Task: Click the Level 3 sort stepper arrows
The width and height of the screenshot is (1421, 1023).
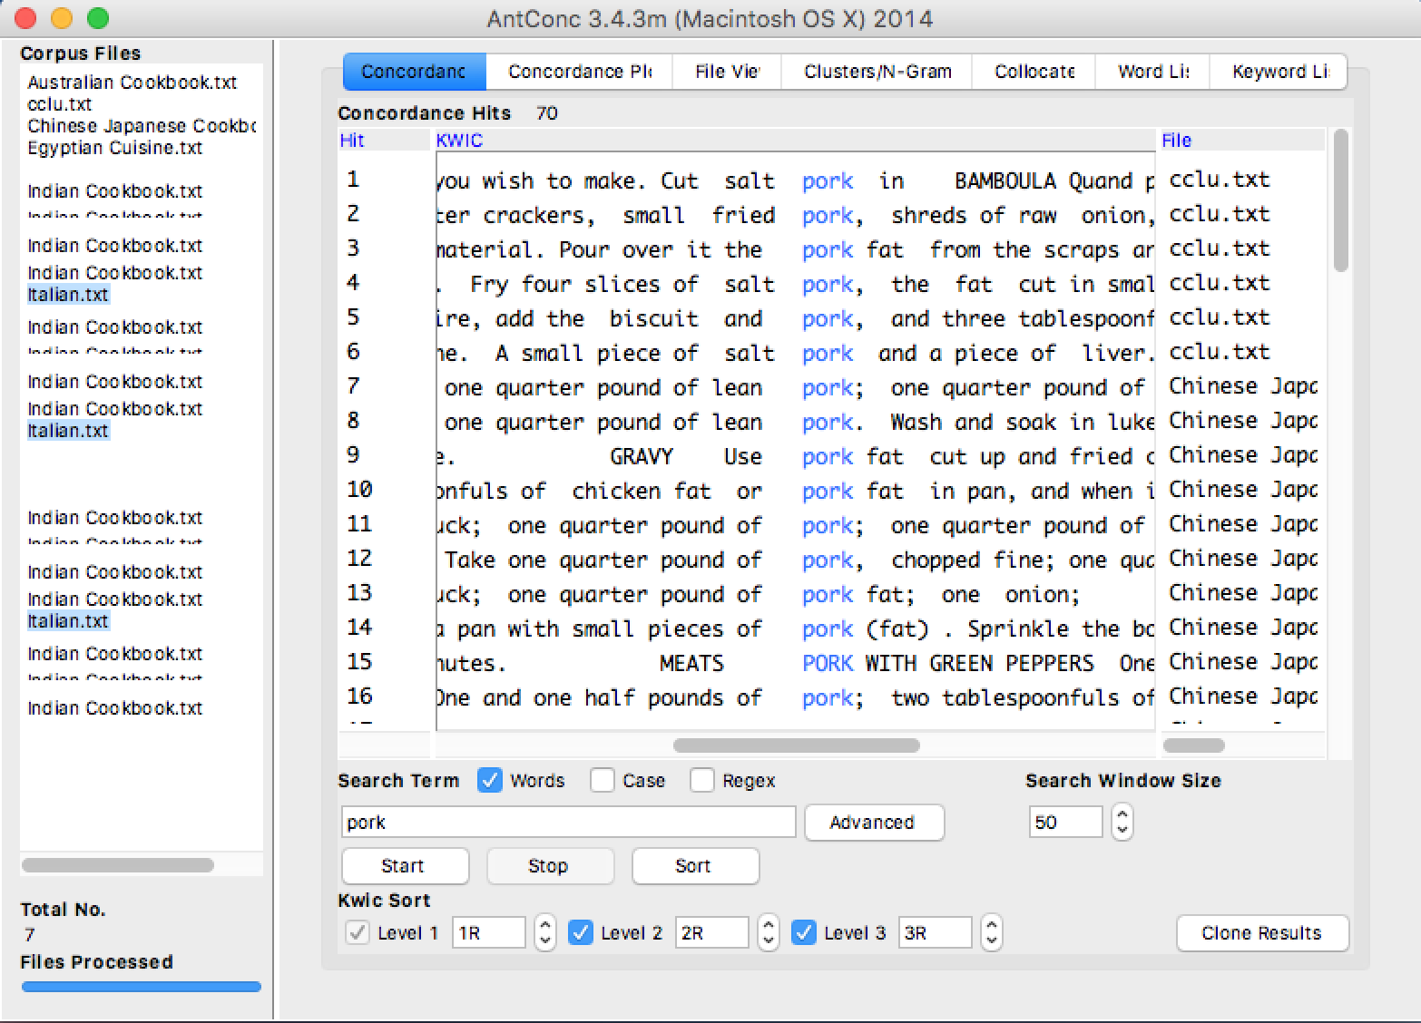Action: coord(991,932)
